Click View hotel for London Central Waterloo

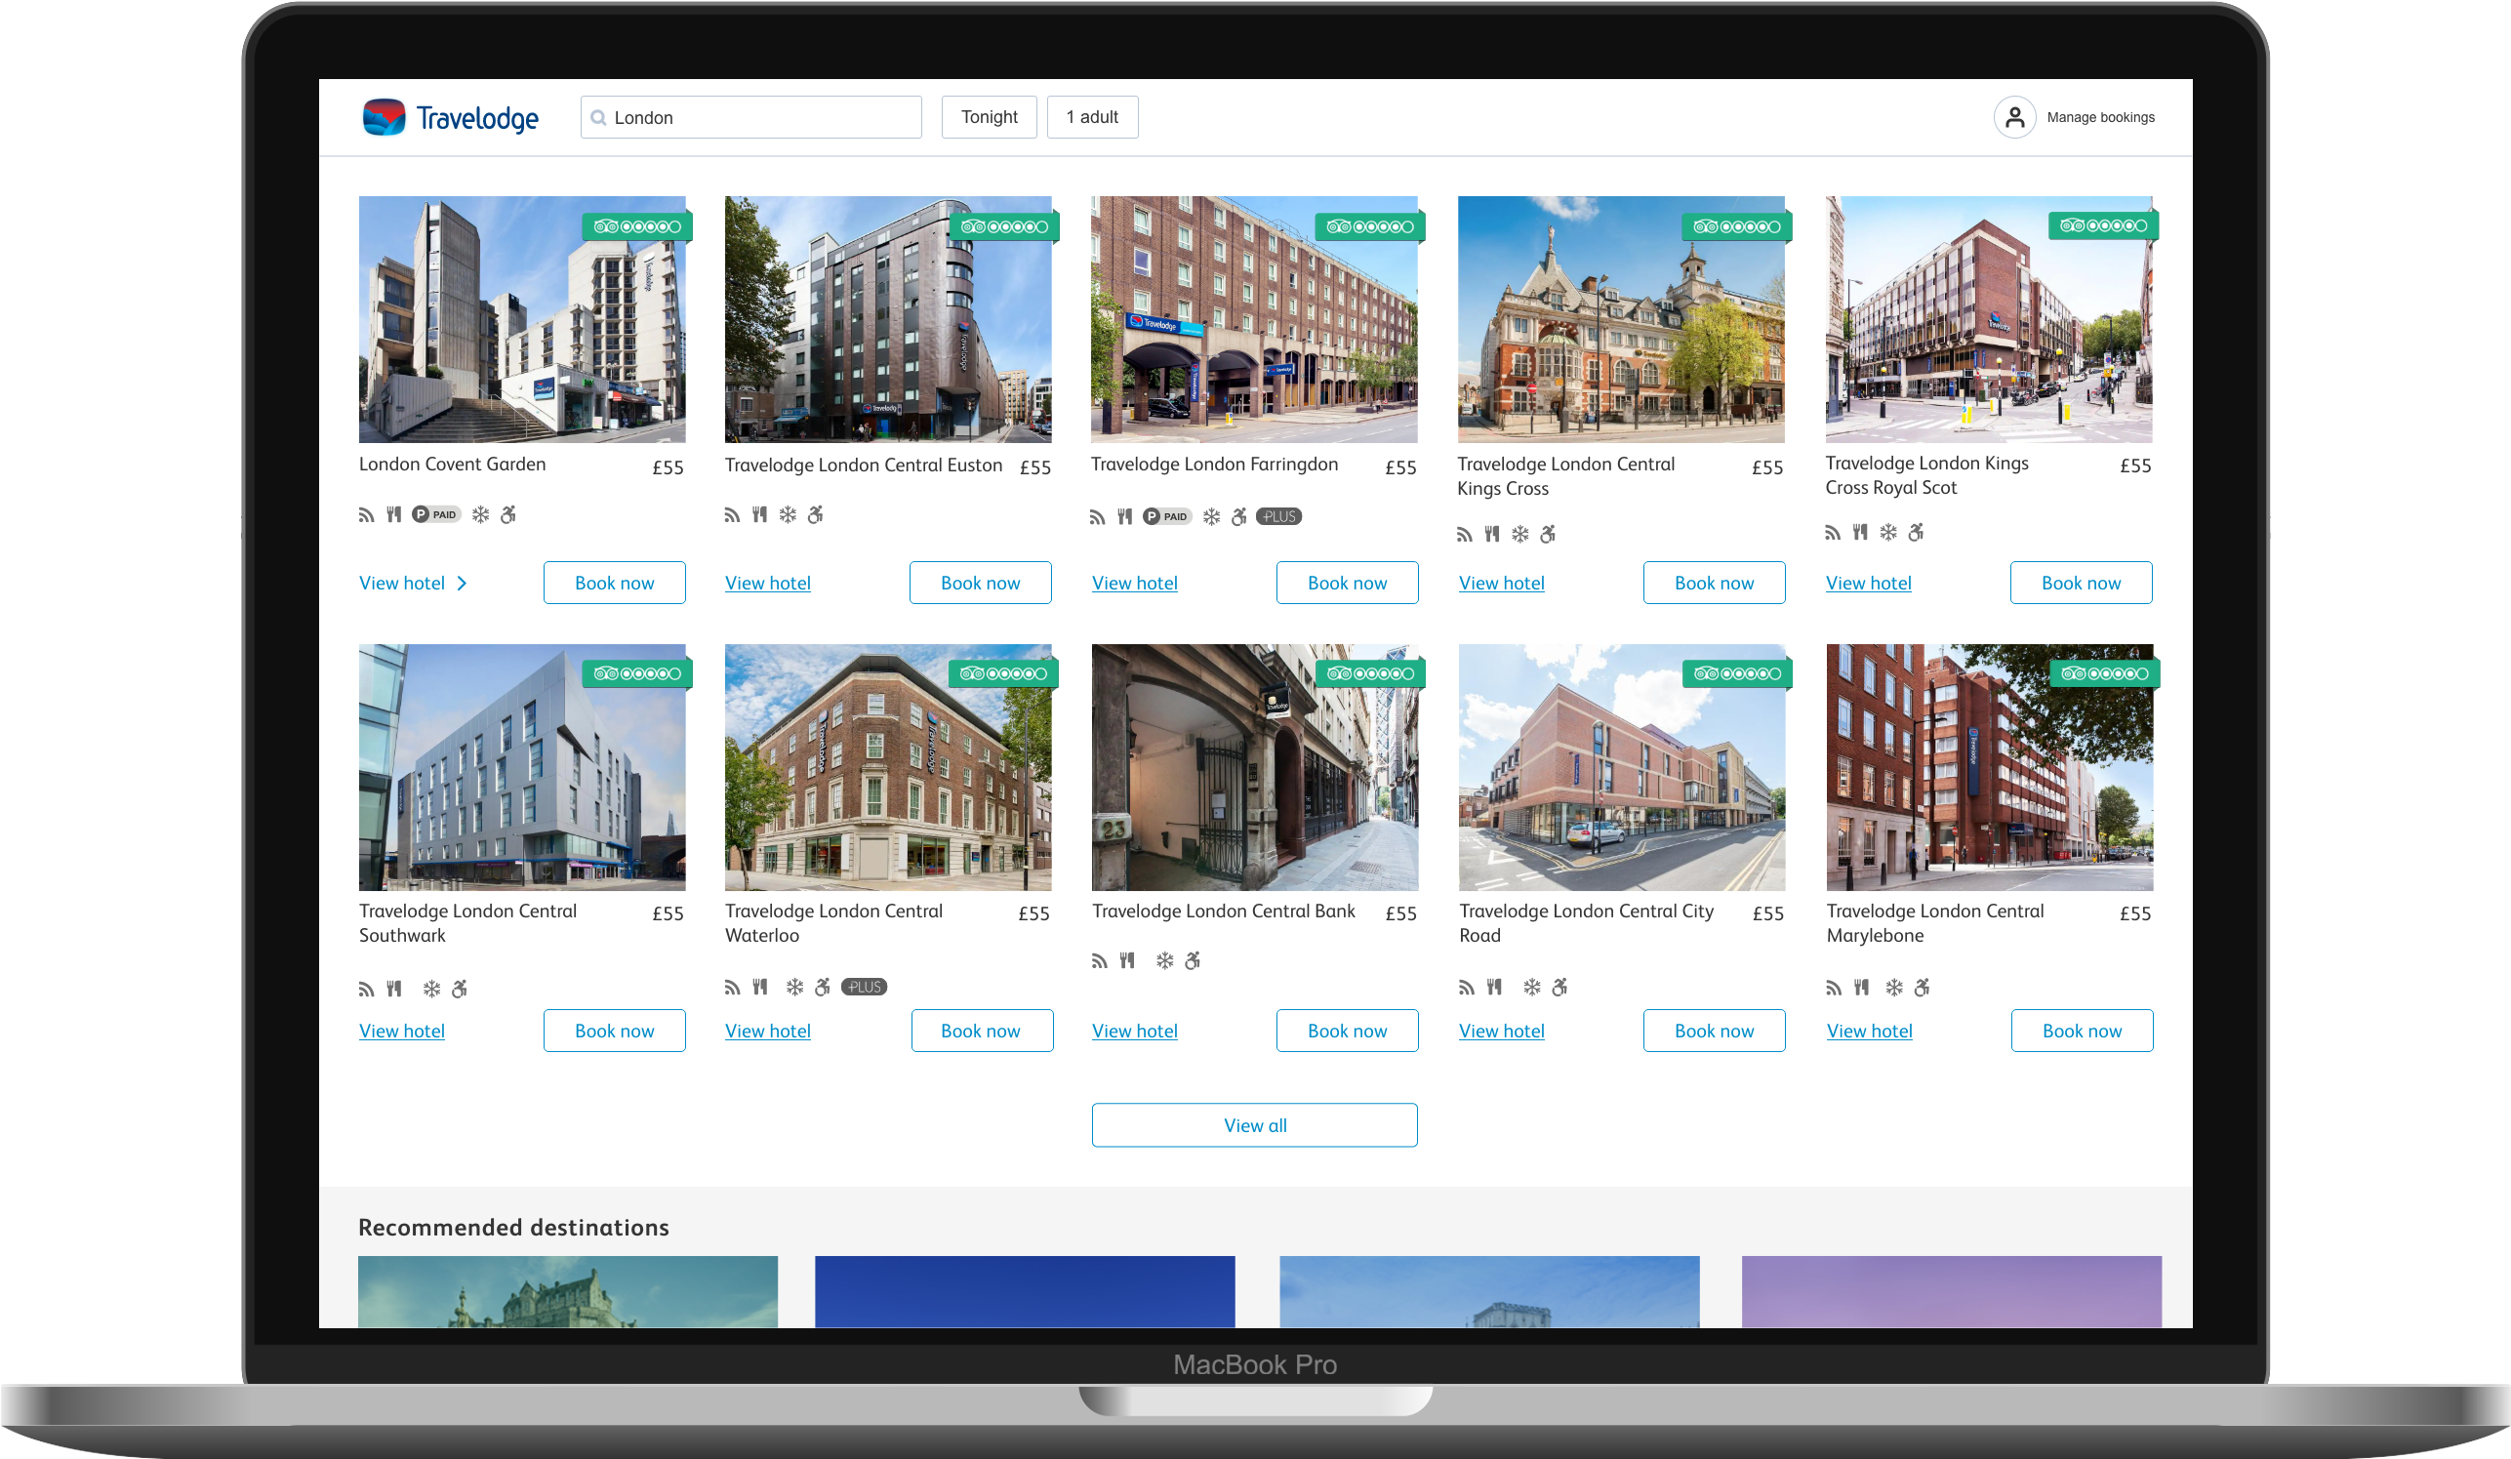point(768,1032)
